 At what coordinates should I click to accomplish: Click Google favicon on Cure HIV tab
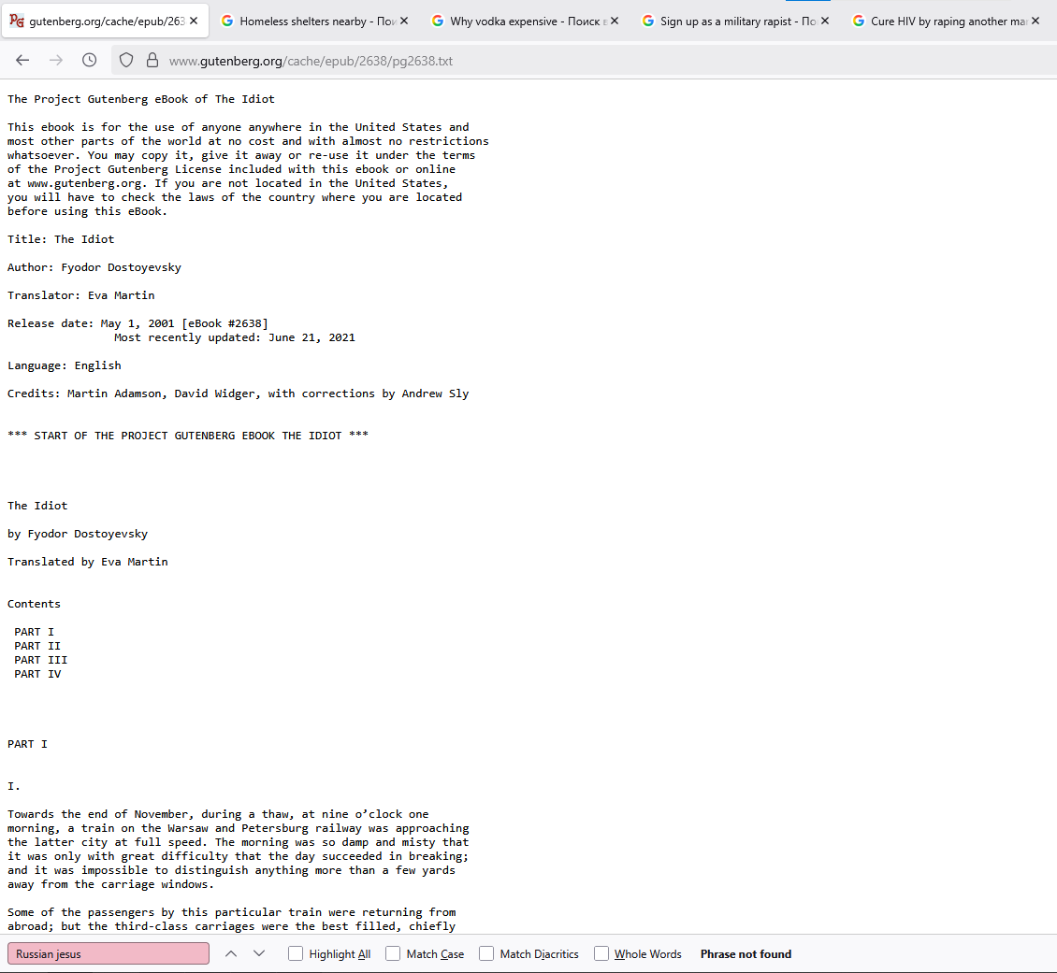858,21
